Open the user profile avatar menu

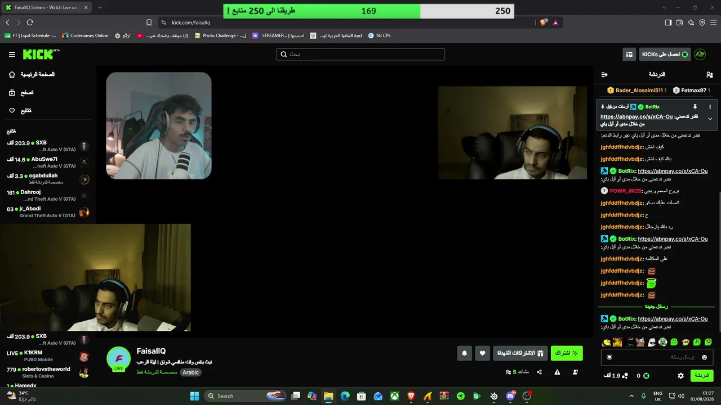(700, 54)
